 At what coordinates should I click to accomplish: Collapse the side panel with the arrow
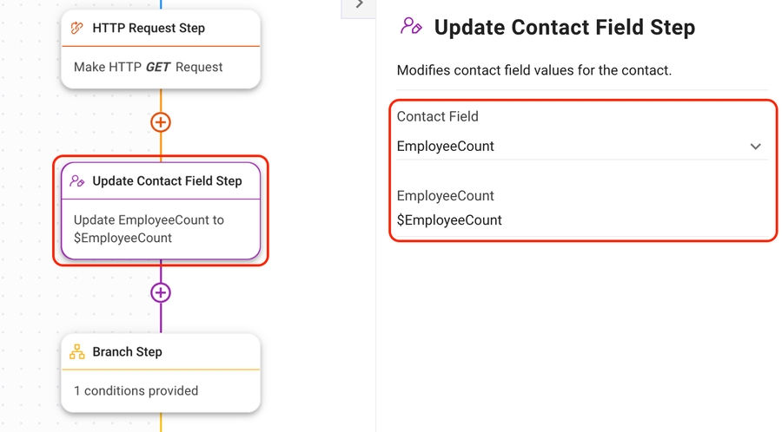[x=360, y=6]
